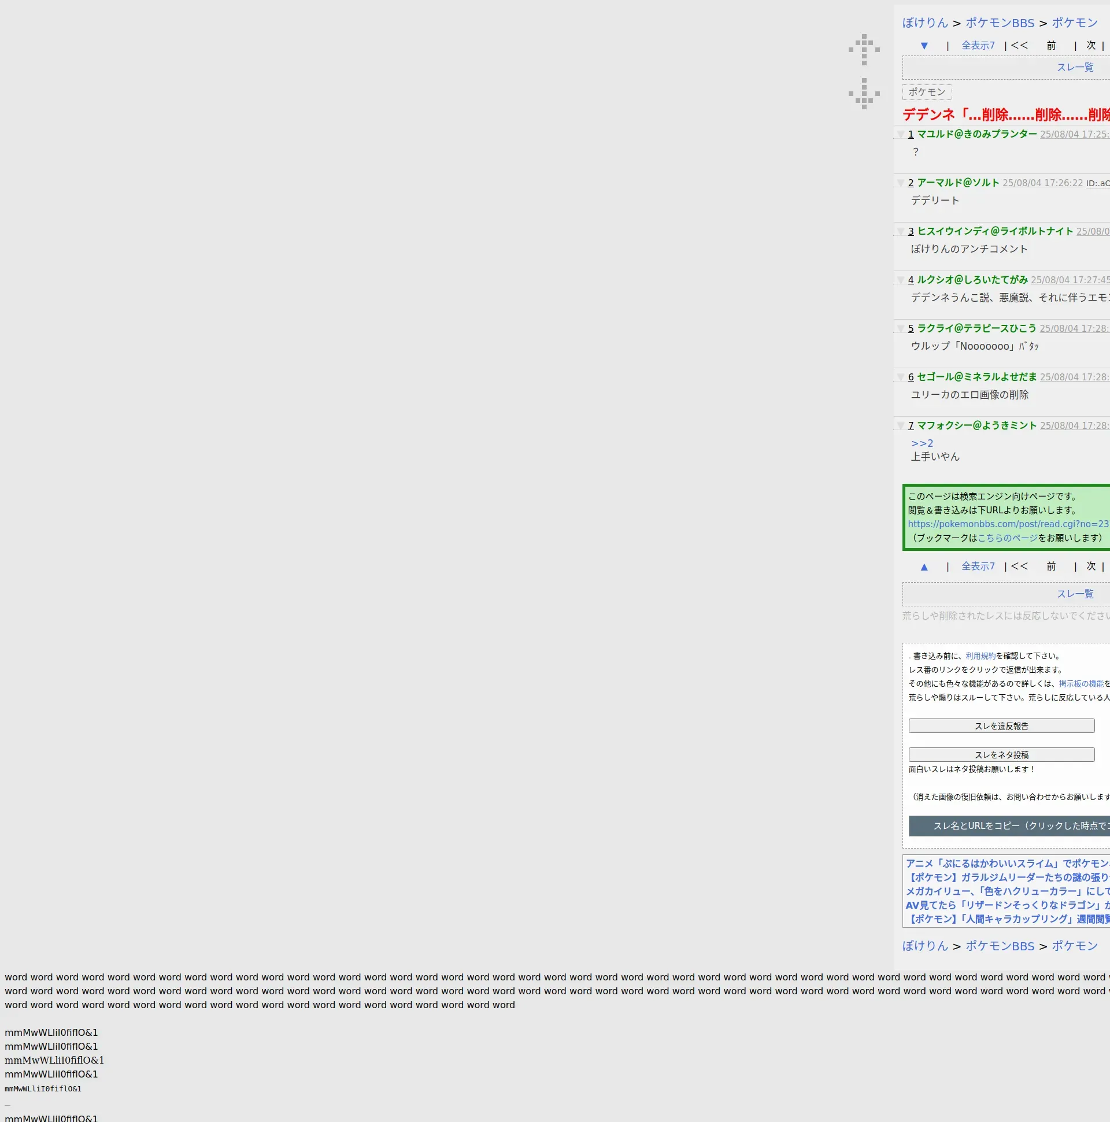
Task: Expand the triangle beside post 1
Action: [x=900, y=135]
